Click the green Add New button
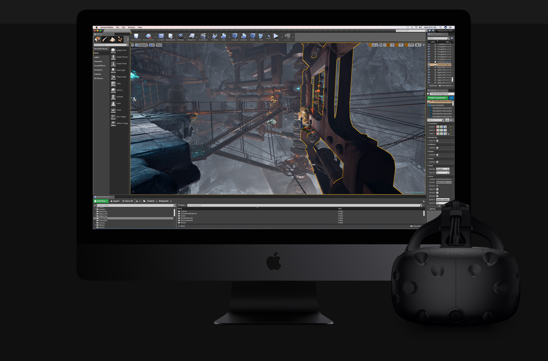 [101, 201]
